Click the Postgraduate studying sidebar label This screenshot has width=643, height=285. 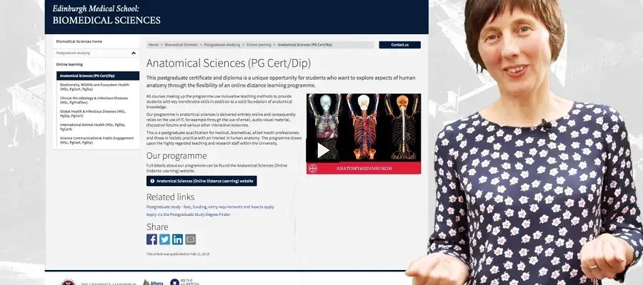[73, 53]
